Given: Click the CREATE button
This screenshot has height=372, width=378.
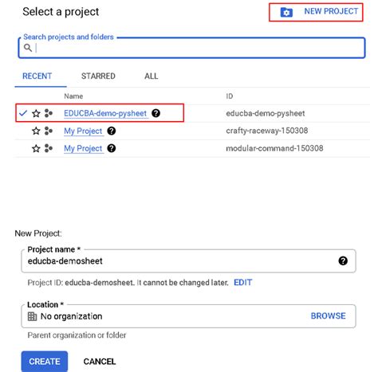Looking at the screenshot, I should 45,362.
